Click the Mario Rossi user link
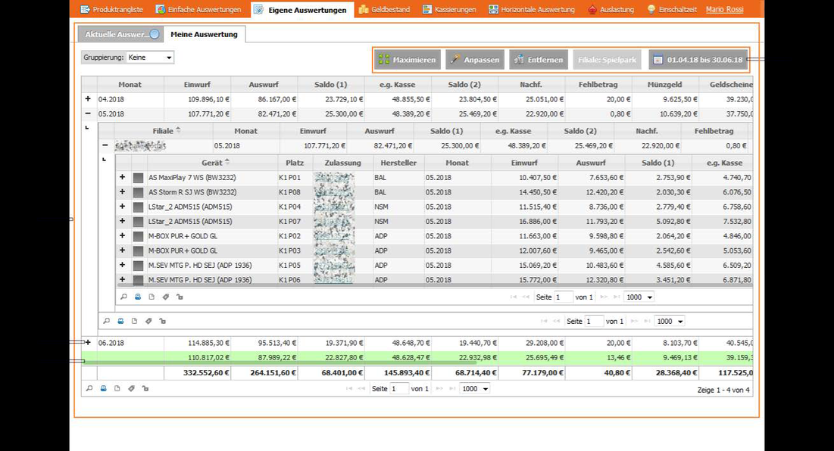The image size is (834, 451). click(724, 10)
